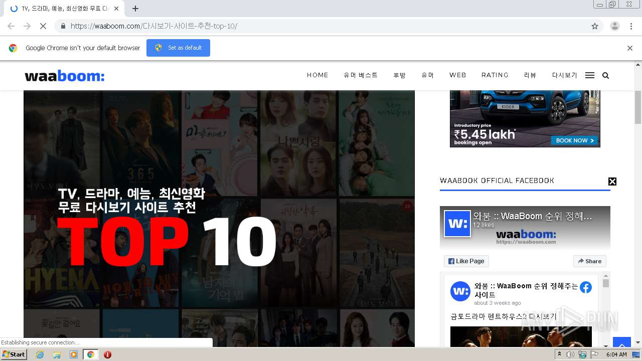Viewport: 642px width, 361px height.
Task: Click the Renault Kiger car advertisement image
Action: coord(525,119)
